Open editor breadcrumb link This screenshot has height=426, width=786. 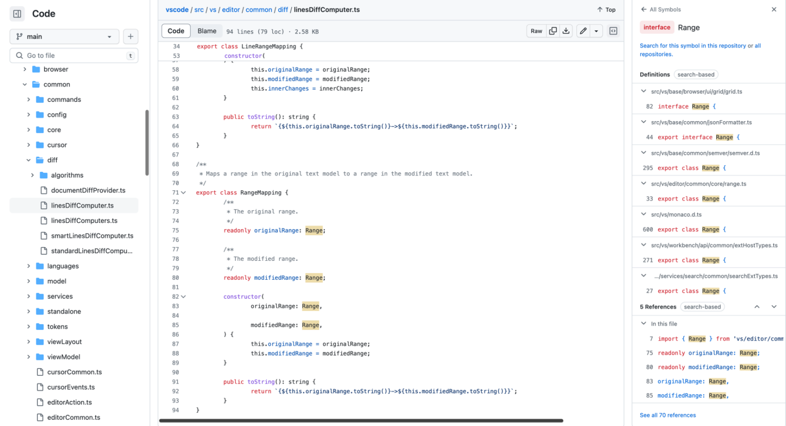coord(231,10)
